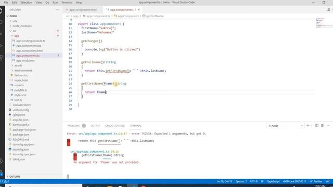The image size is (333, 187).
Task: Open test.ts file
Action: tap(18, 100)
